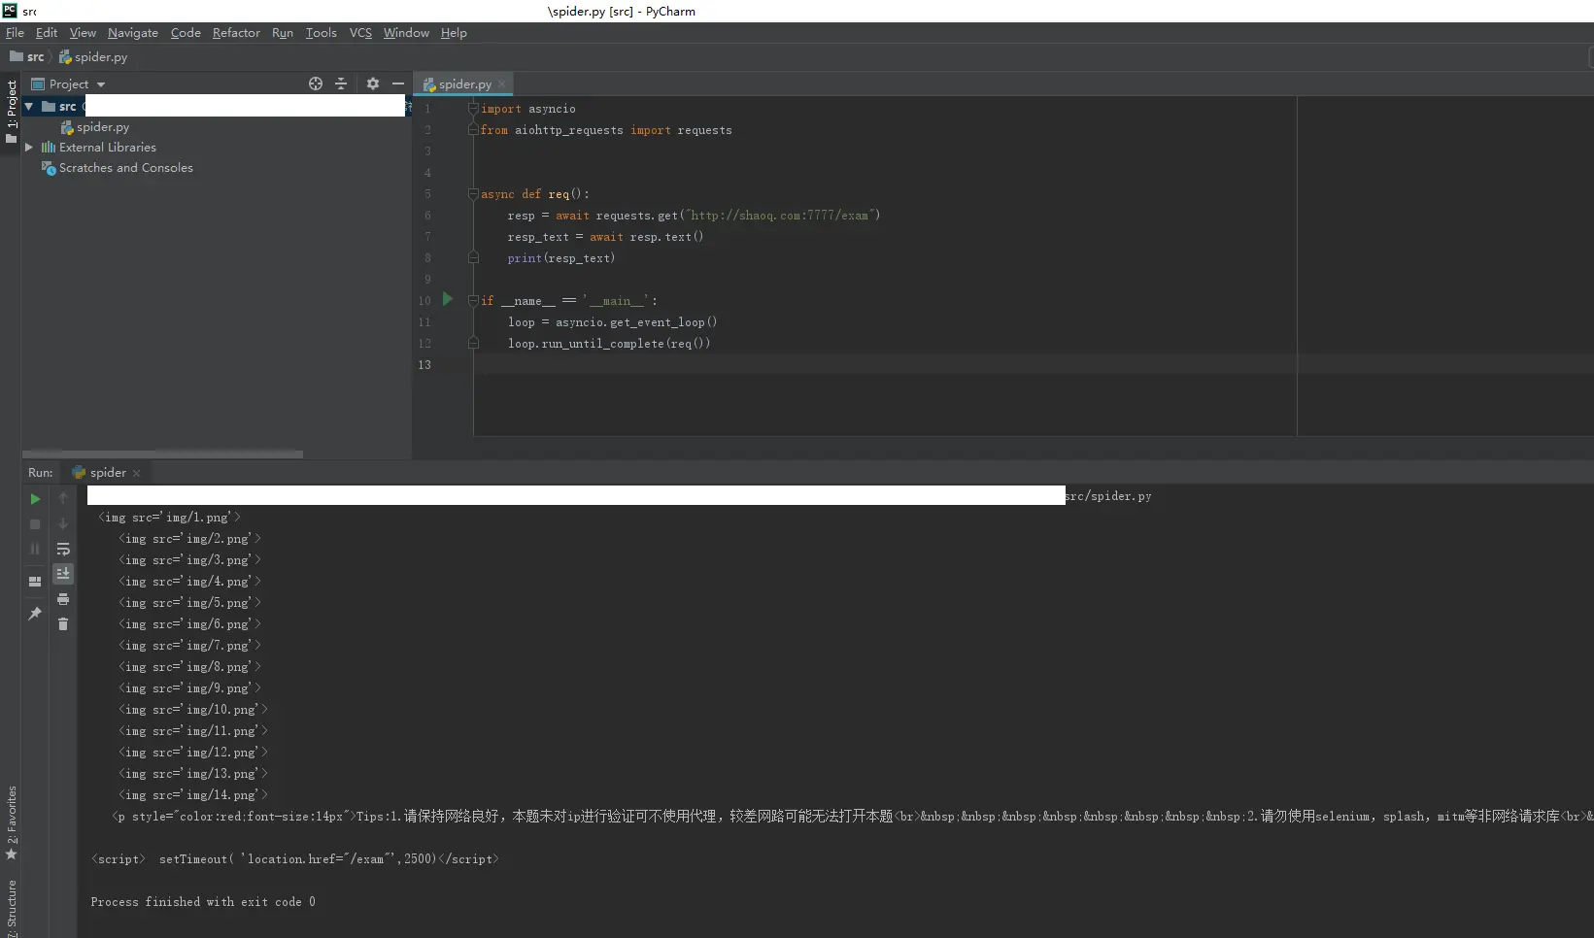
Task: Open the View menu
Action: click(x=83, y=33)
